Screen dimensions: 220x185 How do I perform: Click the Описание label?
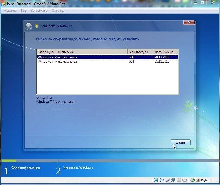[x=44, y=98]
